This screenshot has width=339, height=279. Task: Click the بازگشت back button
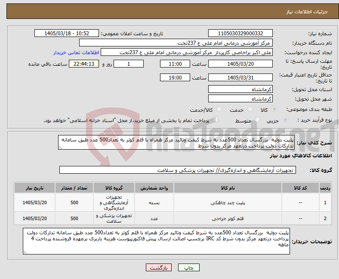tap(159, 267)
